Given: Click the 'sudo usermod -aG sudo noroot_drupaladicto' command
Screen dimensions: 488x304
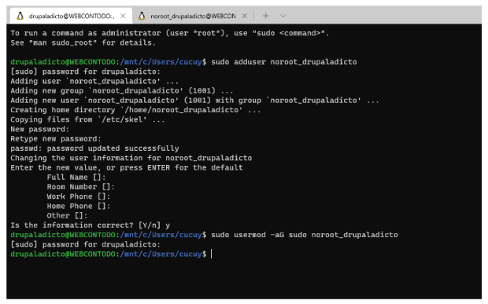Looking at the screenshot, I should [305, 235].
